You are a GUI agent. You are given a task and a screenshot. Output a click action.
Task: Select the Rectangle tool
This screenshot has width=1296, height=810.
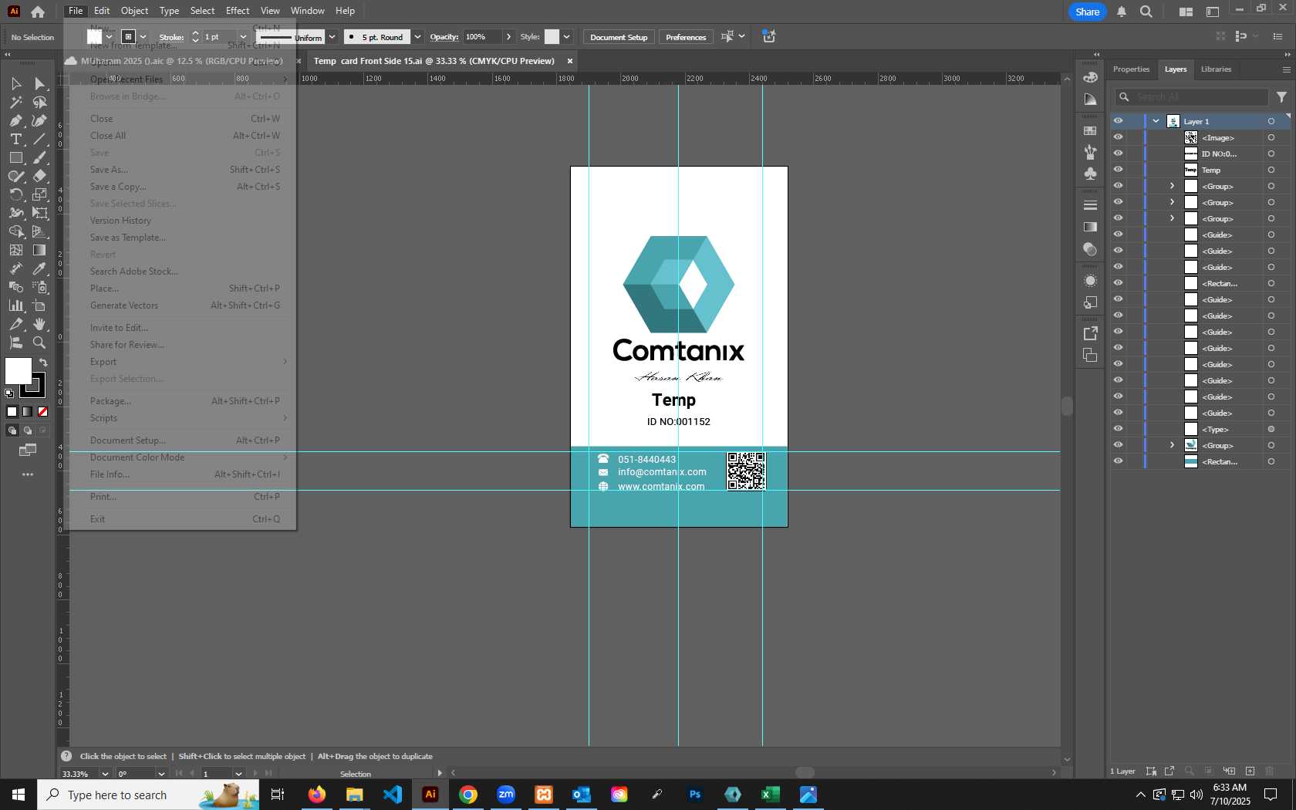click(x=15, y=157)
